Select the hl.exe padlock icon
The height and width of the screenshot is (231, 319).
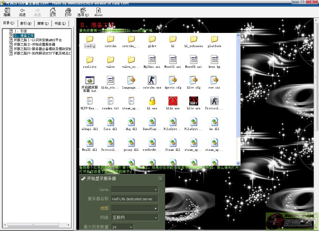click(152, 101)
